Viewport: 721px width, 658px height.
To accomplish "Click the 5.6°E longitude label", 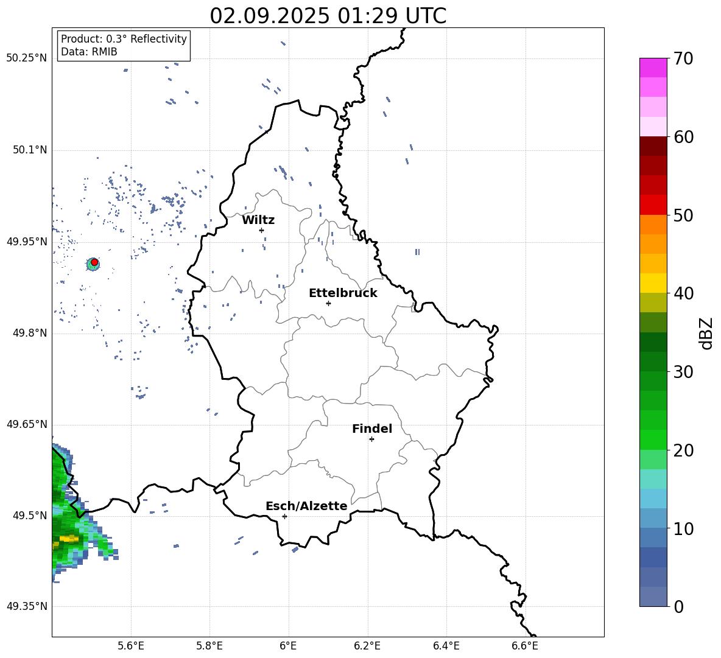I will pyautogui.click(x=131, y=646).
